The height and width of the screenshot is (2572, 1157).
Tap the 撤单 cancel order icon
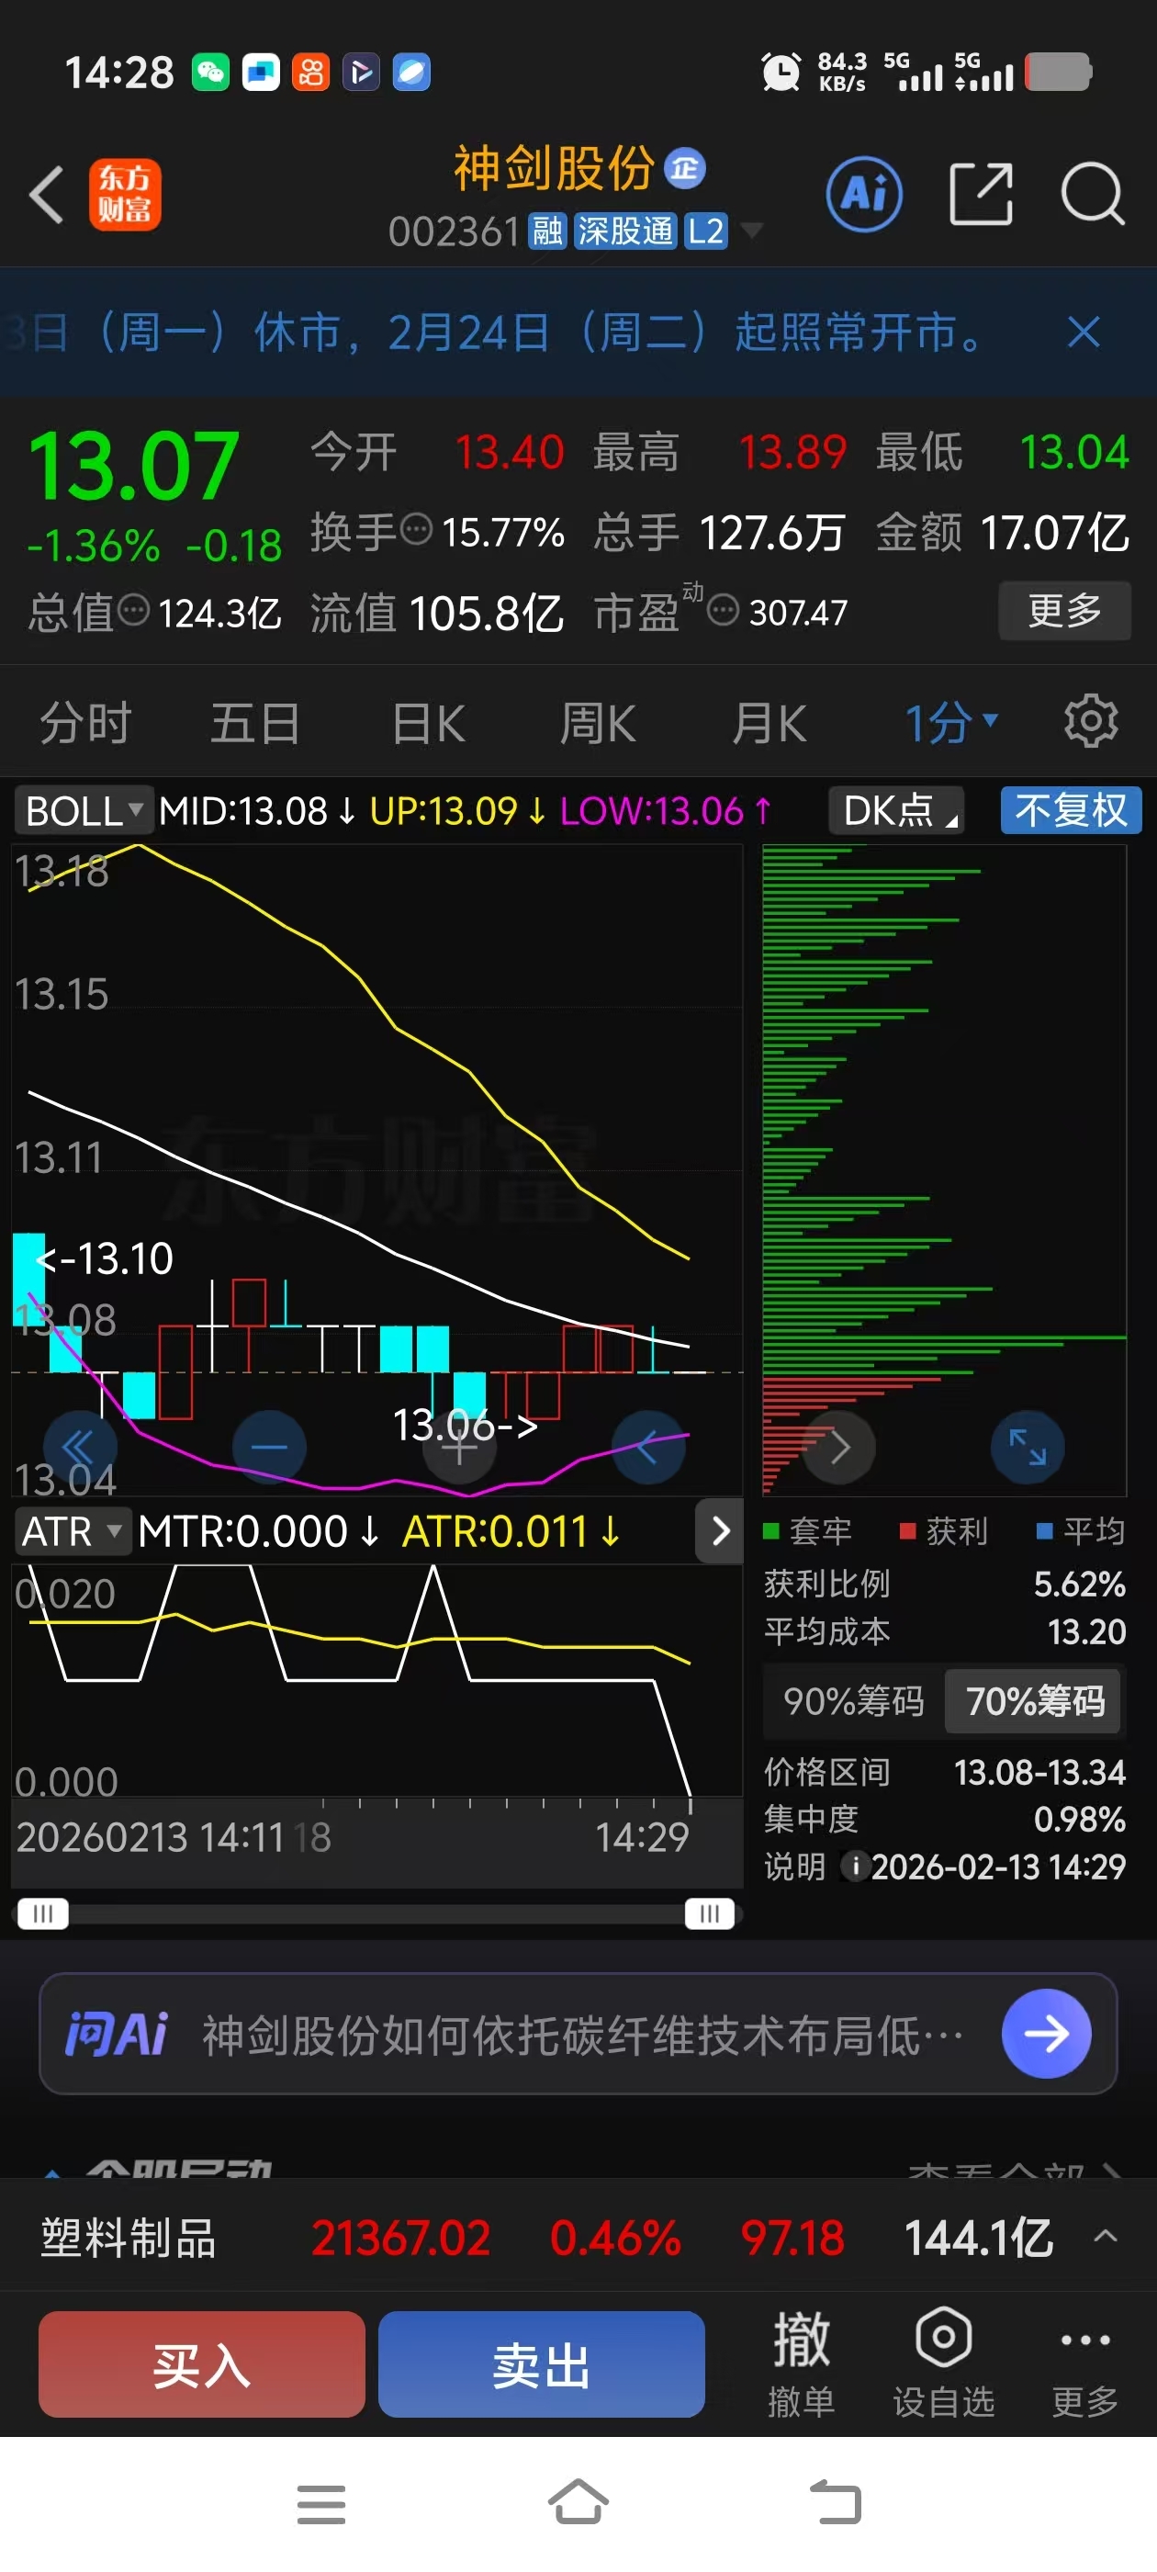(x=802, y=2363)
